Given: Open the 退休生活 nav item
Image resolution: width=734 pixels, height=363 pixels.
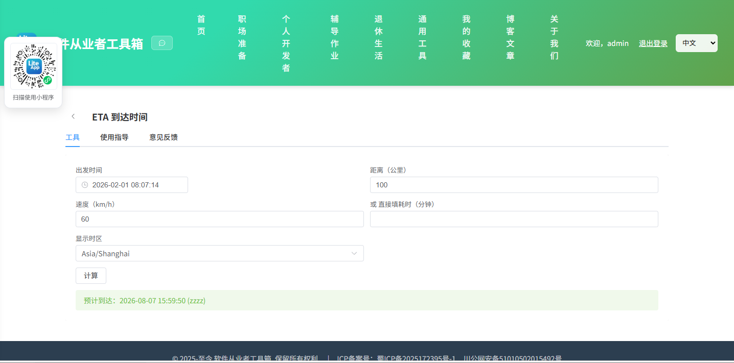Looking at the screenshot, I should (379, 37).
